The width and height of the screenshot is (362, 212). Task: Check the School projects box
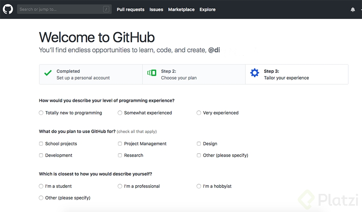[41, 144]
